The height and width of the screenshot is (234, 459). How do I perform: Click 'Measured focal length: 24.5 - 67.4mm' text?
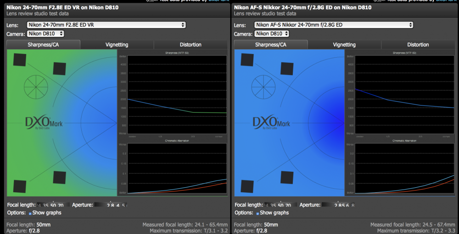tap(413, 225)
